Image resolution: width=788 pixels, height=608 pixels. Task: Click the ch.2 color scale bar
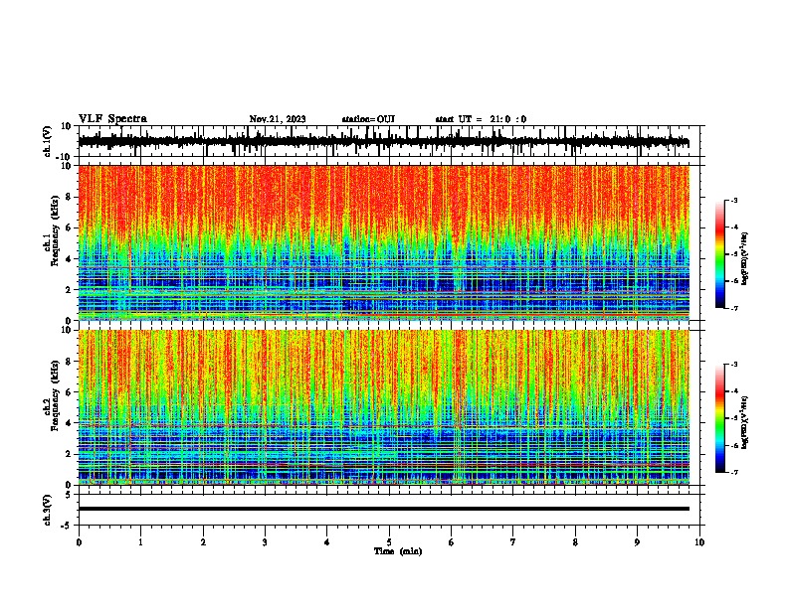[719, 418]
